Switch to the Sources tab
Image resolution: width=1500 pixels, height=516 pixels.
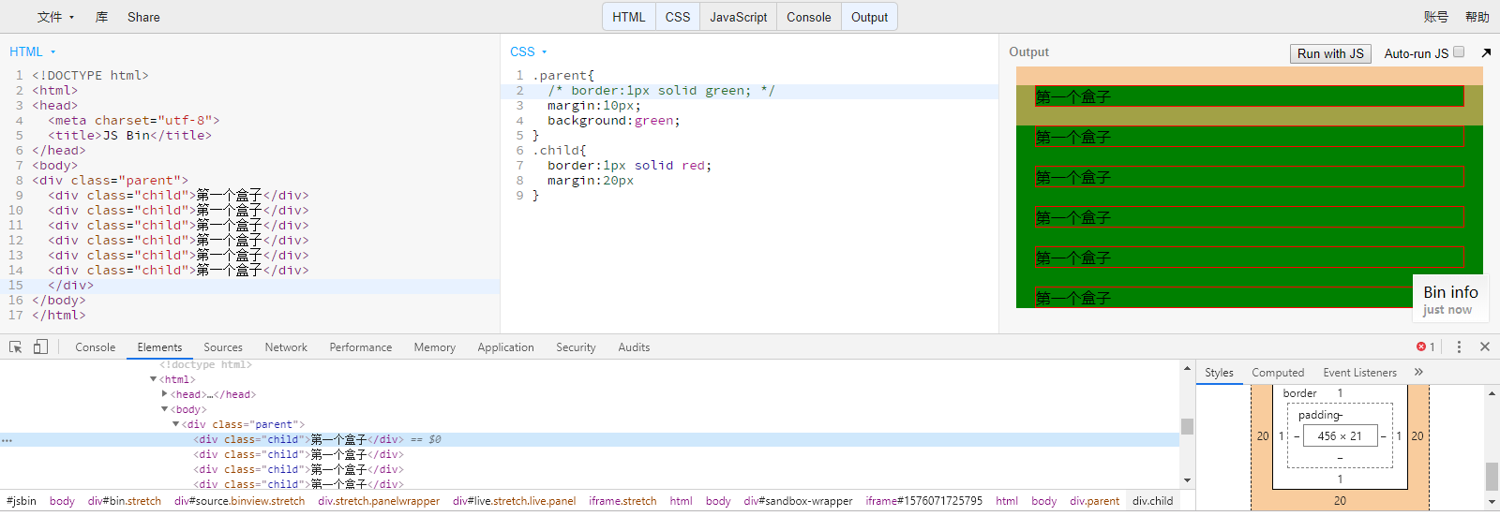(x=223, y=346)
